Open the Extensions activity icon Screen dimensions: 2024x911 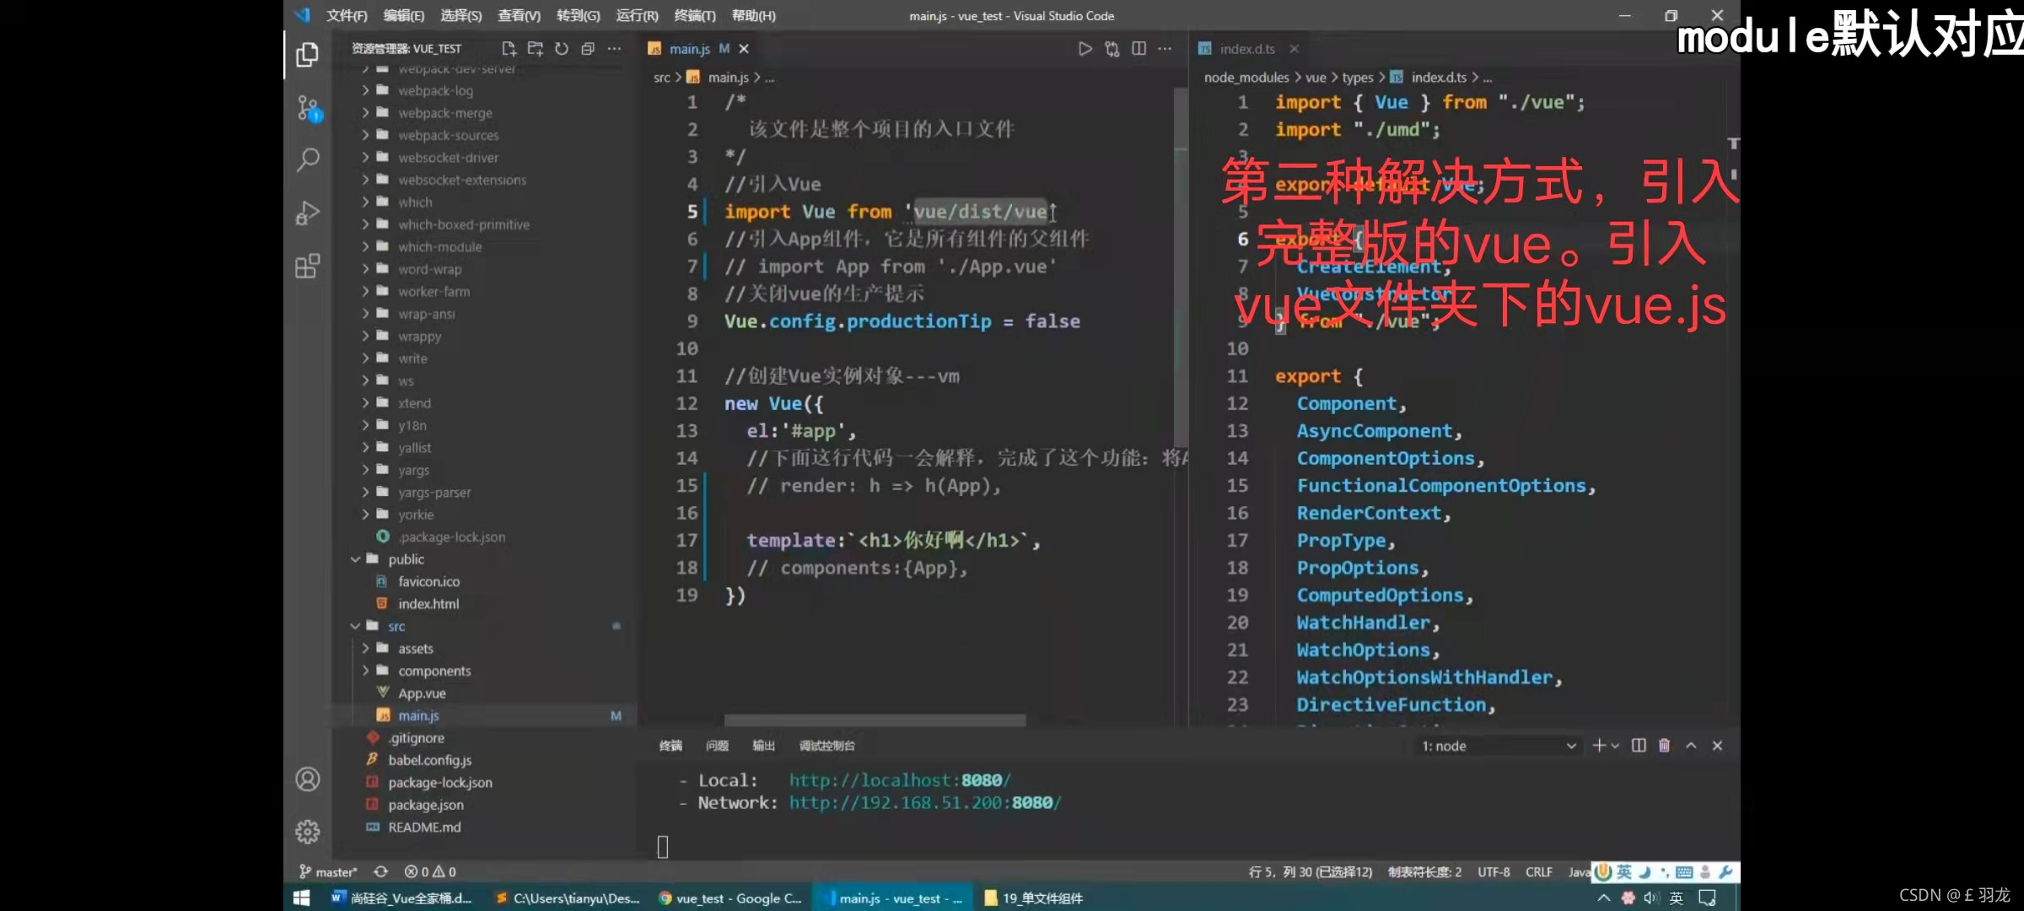(309, 267)
